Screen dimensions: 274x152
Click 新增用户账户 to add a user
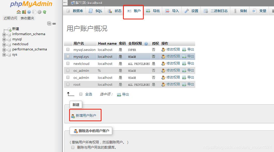85,115
